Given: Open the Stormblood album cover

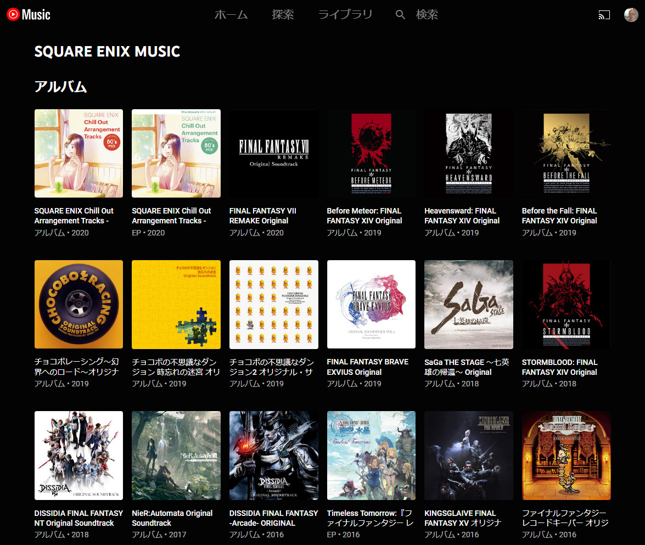Looking at the screenshot, I should [x=566, y=305].
